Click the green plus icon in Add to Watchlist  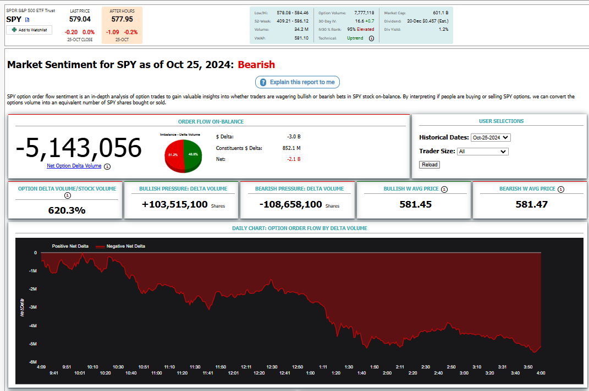pyautogui.click(x=14, y=30)
